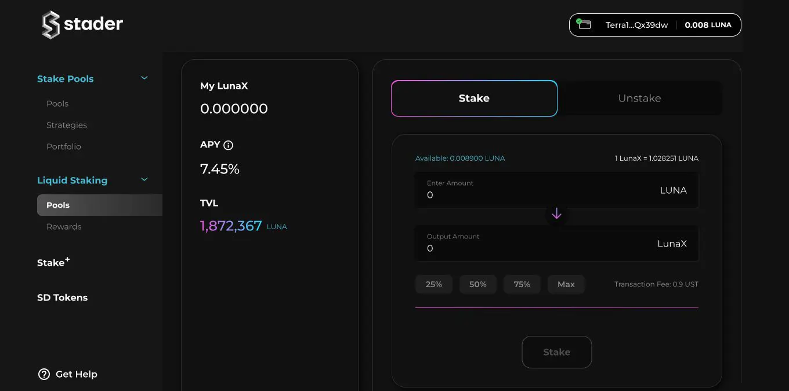This screenshot has width=789, height=391.
Task: Click the My LunaX balance 0.000000
Action: 234,108
